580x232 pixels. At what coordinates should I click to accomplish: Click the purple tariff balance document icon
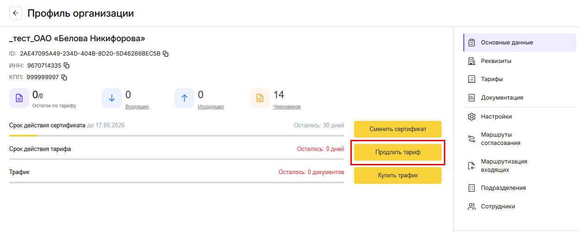coord(19,98)
